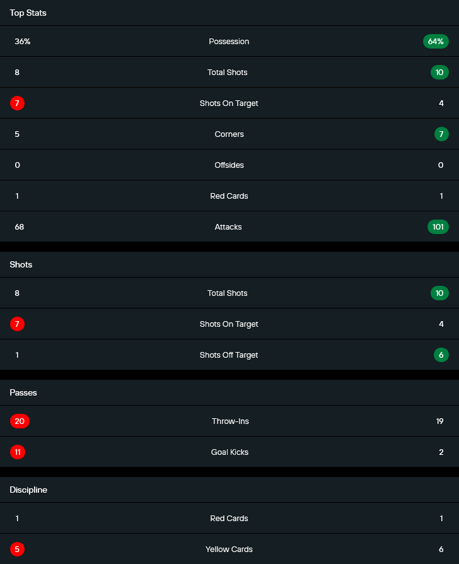The height and width of the screenshot is (564, 459).
Task: Select the red 5 yellow cards badge
Action: coord(17,549)
